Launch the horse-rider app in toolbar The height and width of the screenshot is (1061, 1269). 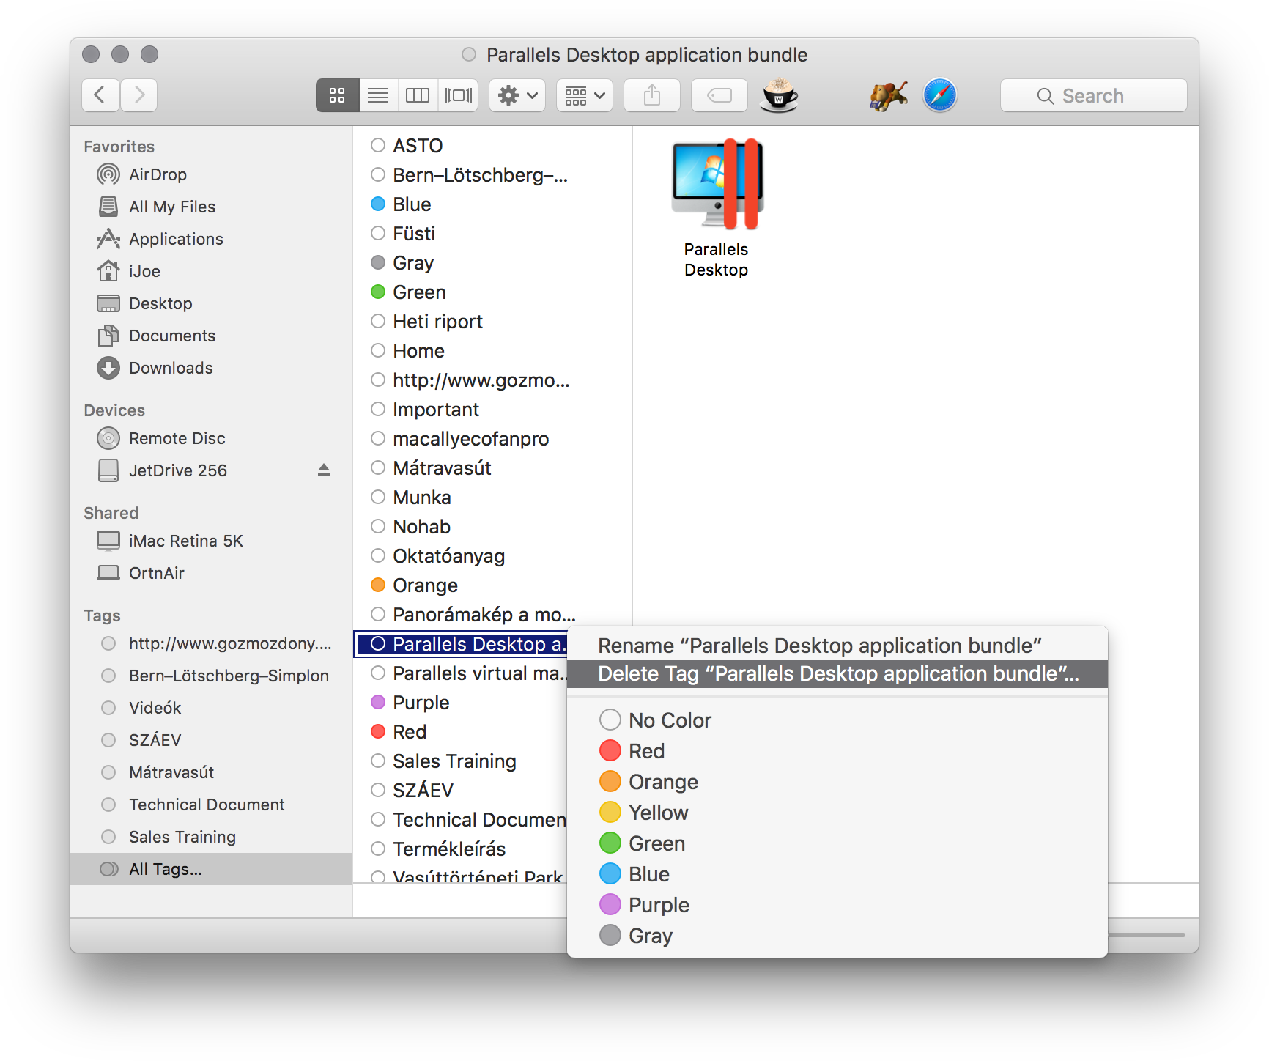[x=888, y=95]
